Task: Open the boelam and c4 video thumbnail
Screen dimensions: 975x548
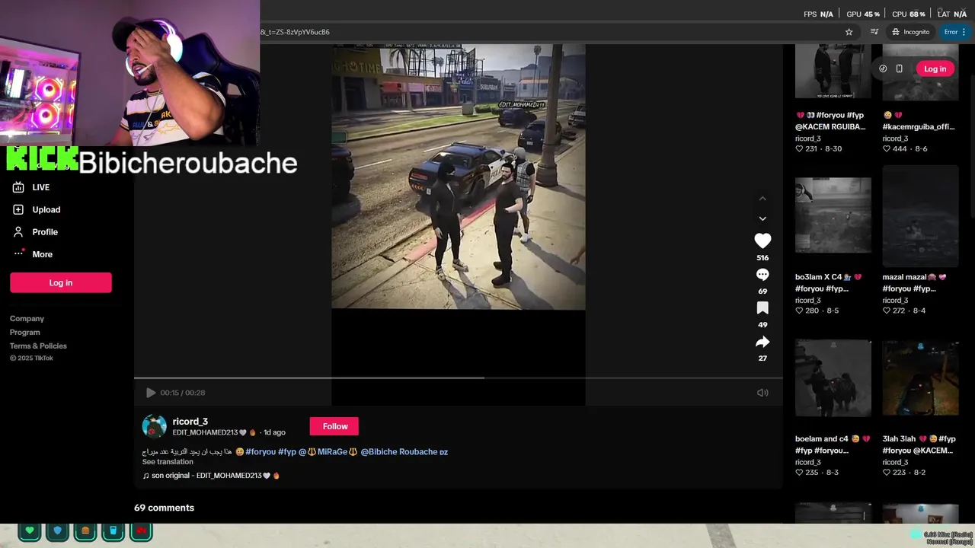Action: pyautogui.click(x=833, y=378)
